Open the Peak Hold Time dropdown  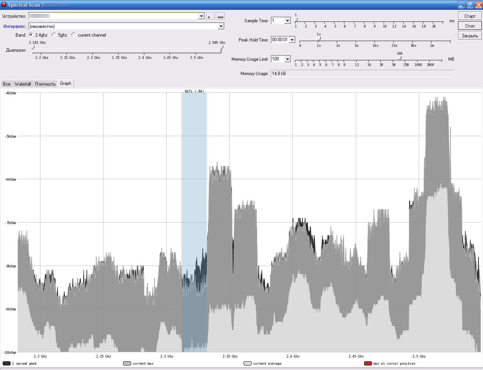[x=292, y=40]
